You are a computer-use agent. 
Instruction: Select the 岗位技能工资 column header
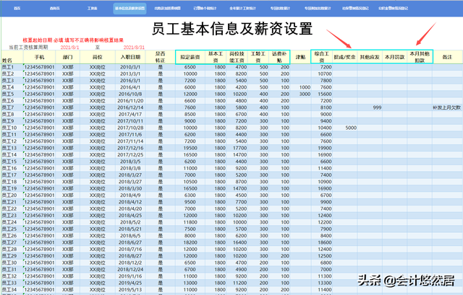coord(237,57)
